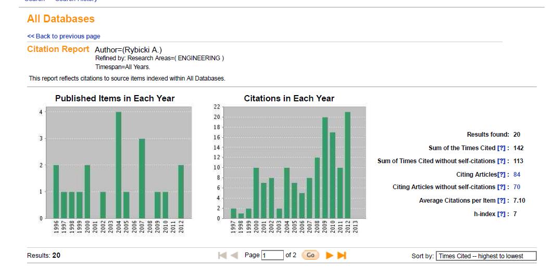The image size is (554, 278).
Task: Open the 84 citing articles link
Action: point(517,175)
